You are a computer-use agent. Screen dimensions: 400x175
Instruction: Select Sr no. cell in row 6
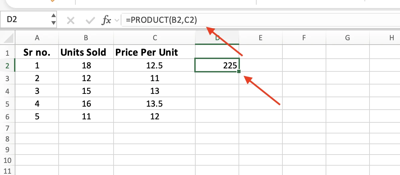(x=37, y=116)
